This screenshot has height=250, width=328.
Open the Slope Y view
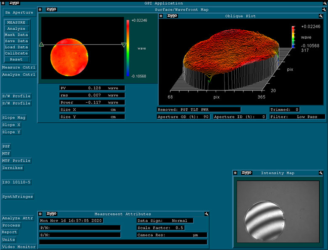coord(11,132)
